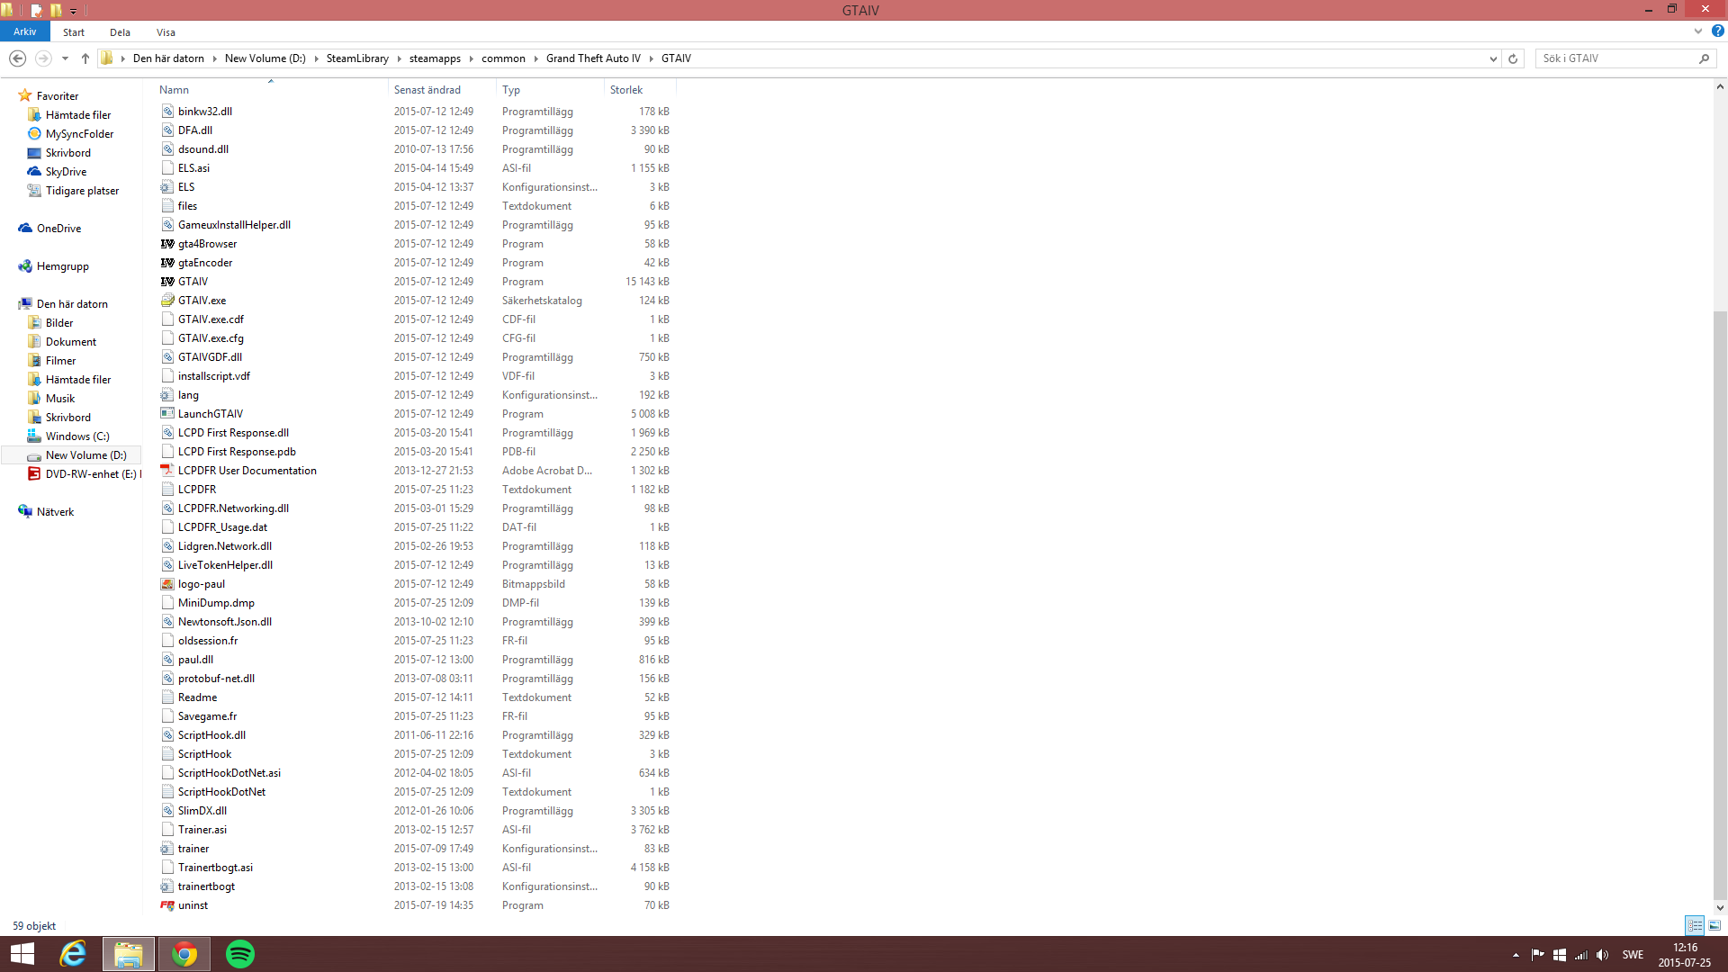Image resolution: width=1728 pixels, height=972 pixels.
Task: Select Windows (C:) in navigation pane
Action: (x=77, y=436)
